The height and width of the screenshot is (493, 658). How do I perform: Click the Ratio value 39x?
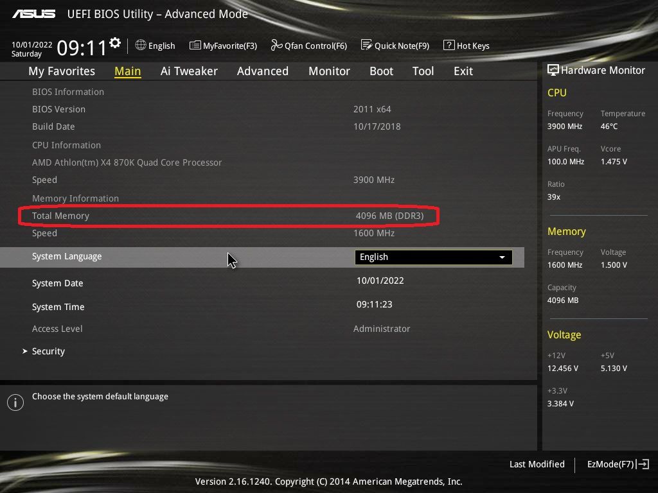tap(553, 196)
